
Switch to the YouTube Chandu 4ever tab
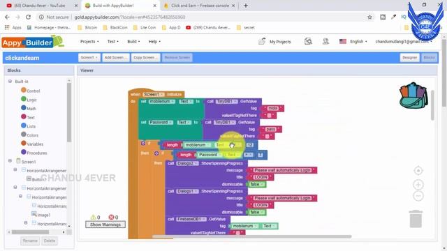pyautogui.click(x=41, y=6)
